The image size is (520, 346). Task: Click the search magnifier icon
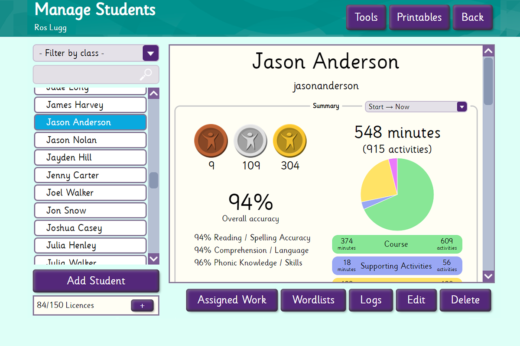coord(146,75)
